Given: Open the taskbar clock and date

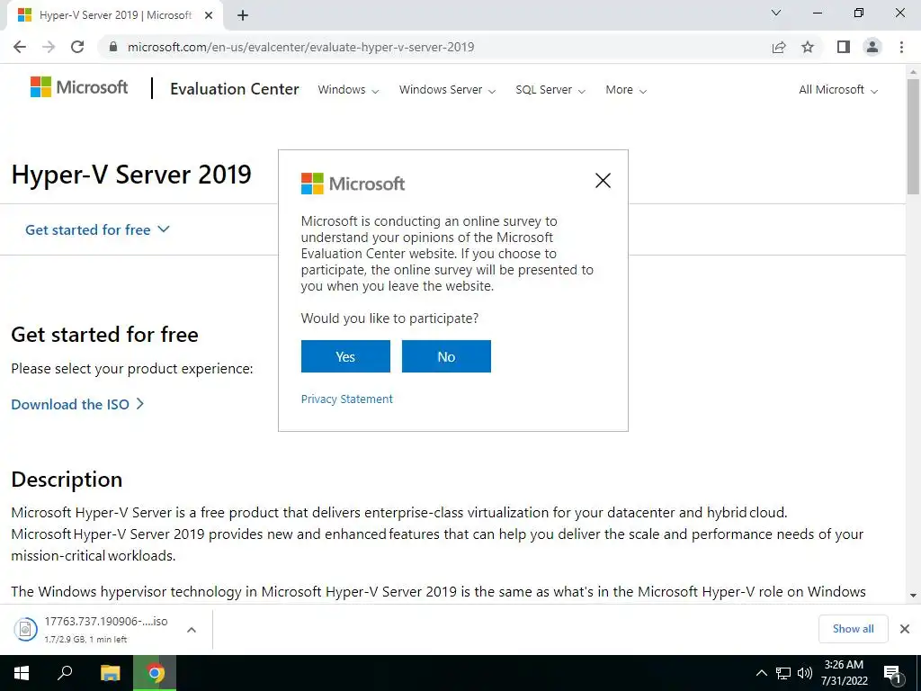Looking at the screenshot, I should [x=844, y=673].
